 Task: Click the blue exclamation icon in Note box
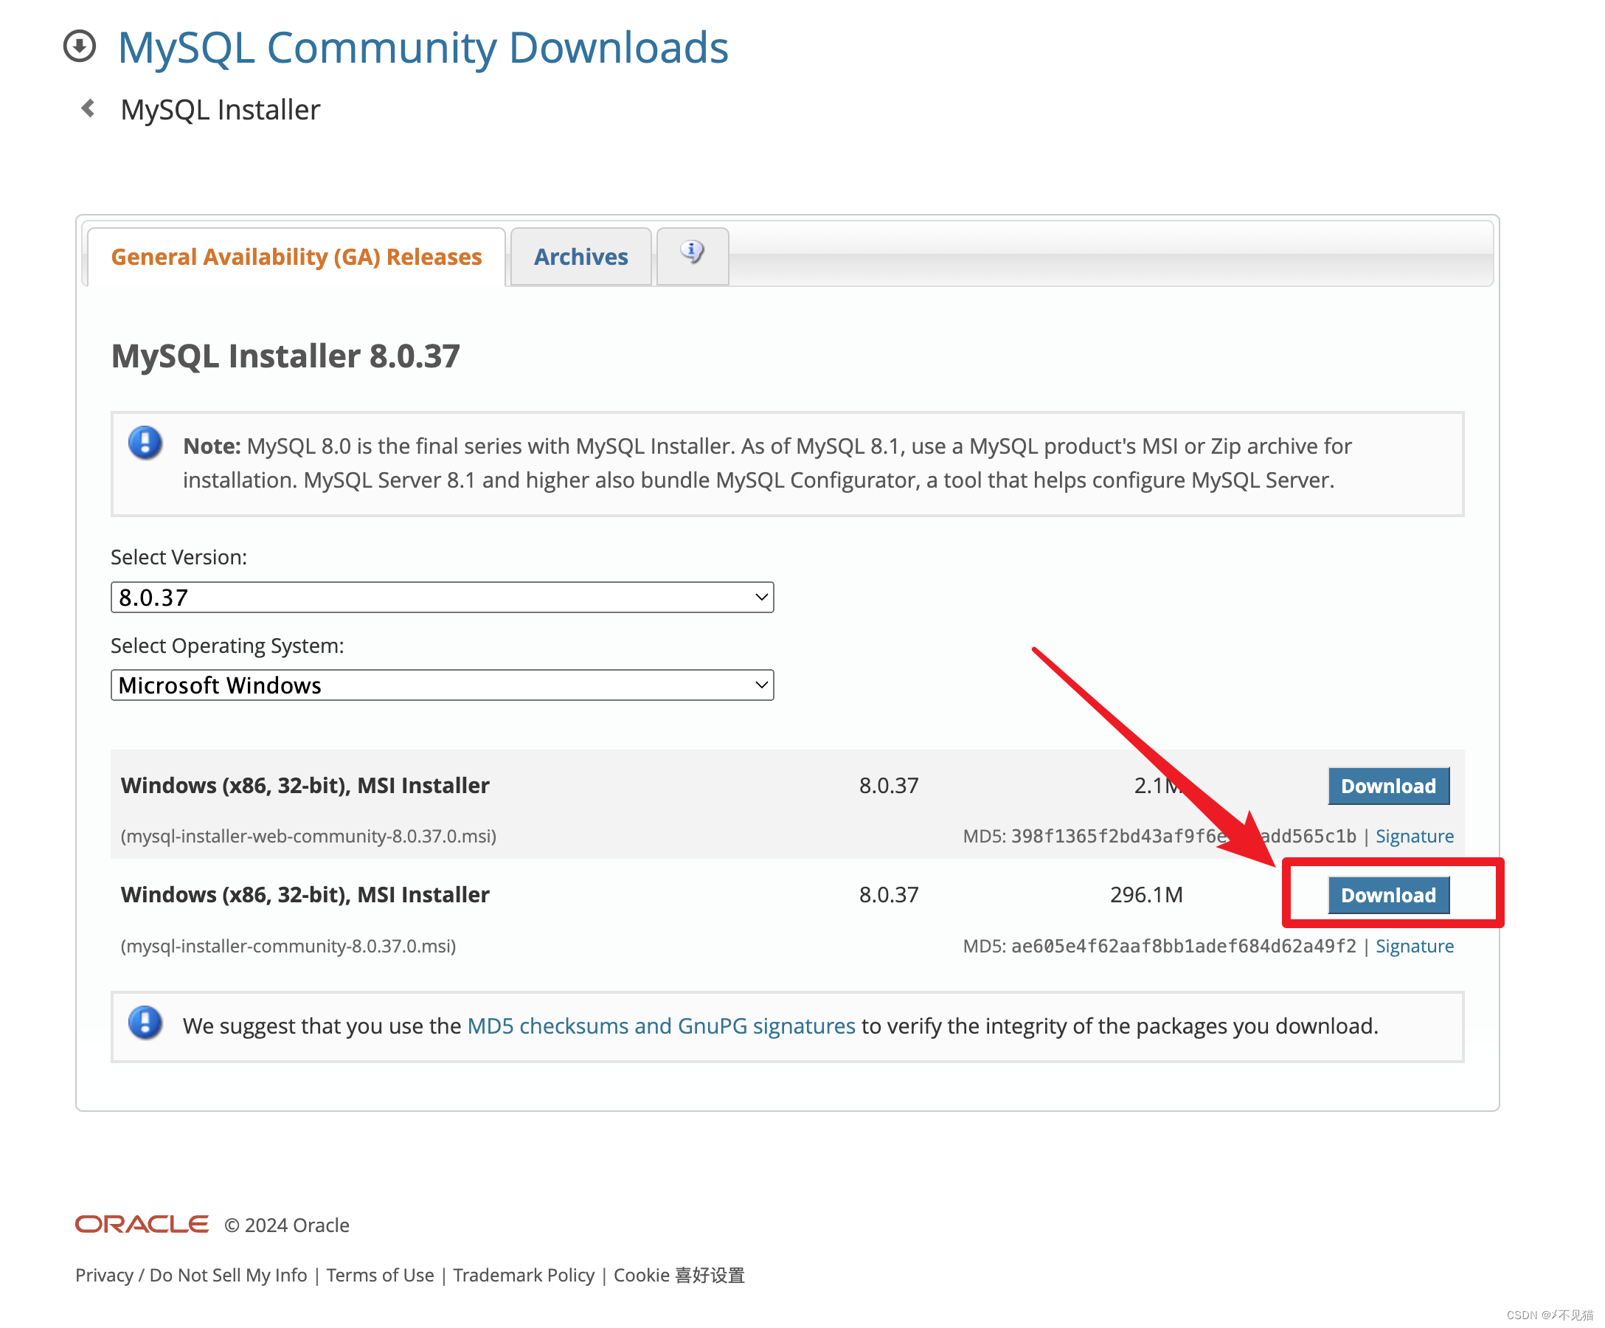click(x=145, y=444)
